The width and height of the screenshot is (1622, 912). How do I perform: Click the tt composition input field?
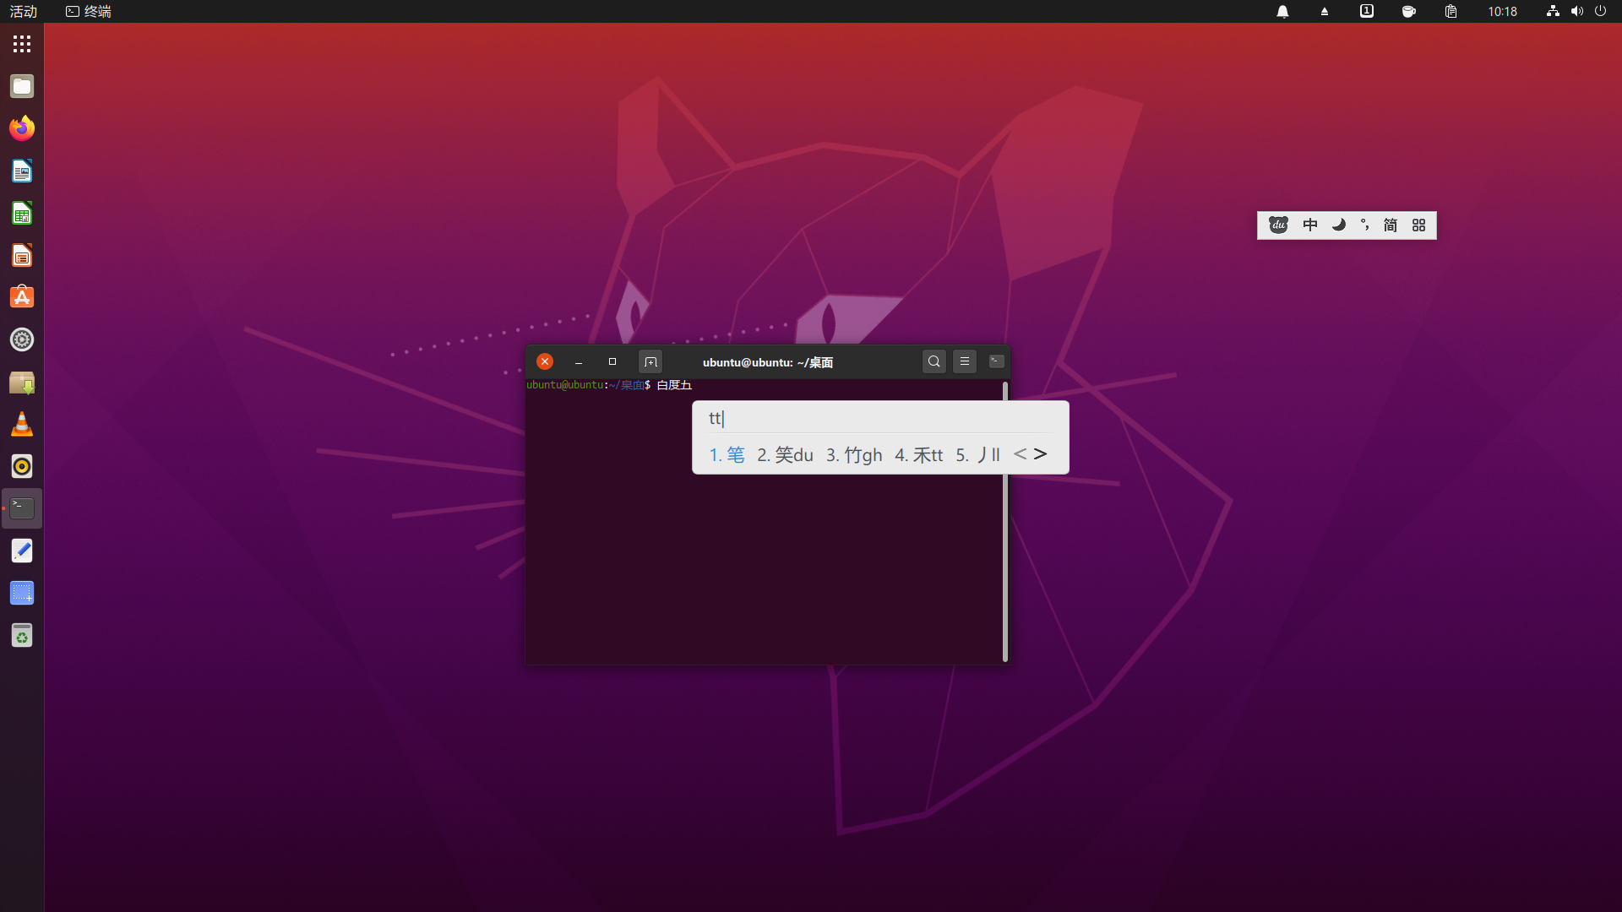tap(880, 418)
